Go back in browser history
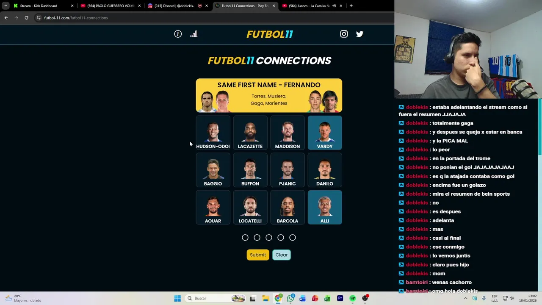Viewport: 542px width, 305px height. coord(6,18)
